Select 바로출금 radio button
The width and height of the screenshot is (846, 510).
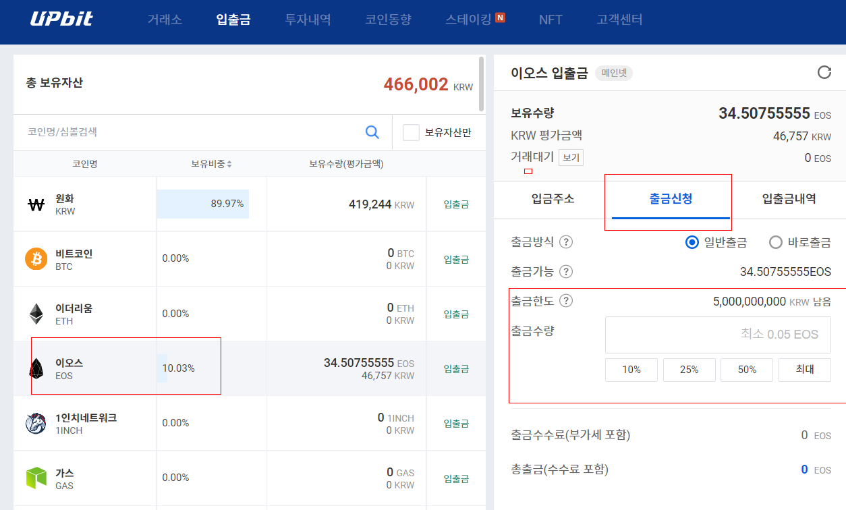coord(775,242)
